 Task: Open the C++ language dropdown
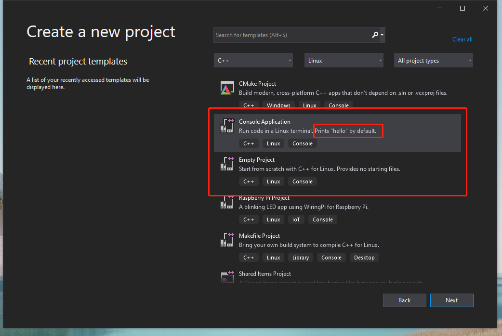(x=253, y=60)
